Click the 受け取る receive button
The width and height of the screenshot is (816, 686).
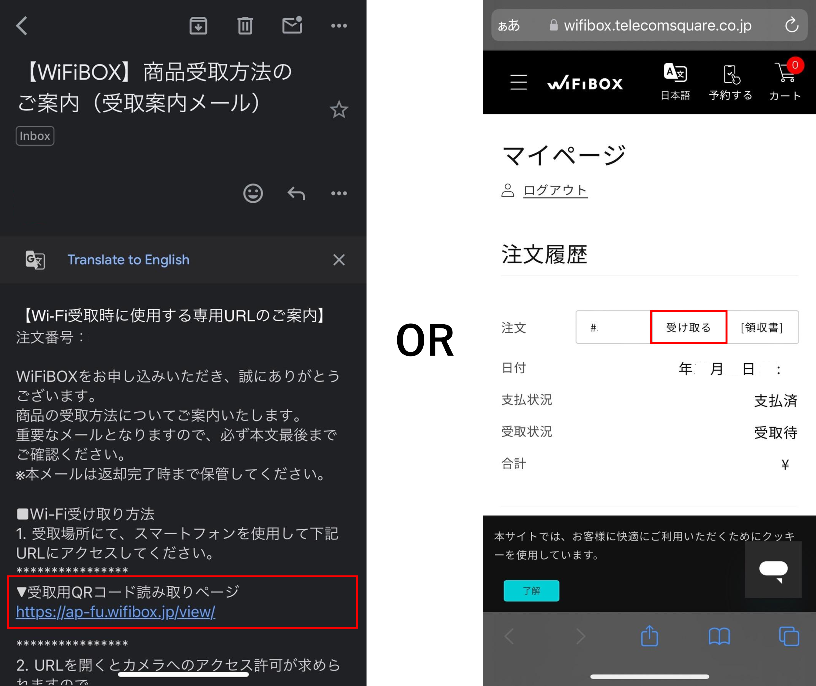click(x=688, y=327)
